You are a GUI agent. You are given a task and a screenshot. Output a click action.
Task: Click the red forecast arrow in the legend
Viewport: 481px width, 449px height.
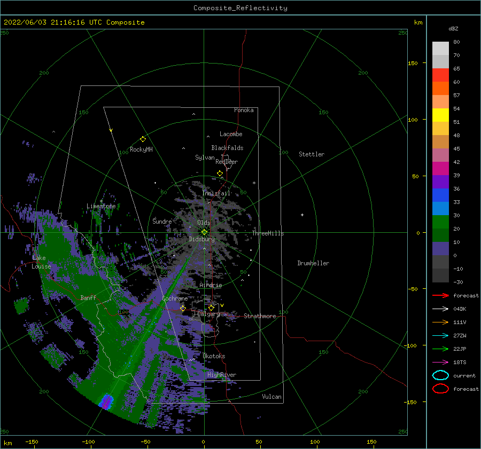tap(440, 295)
